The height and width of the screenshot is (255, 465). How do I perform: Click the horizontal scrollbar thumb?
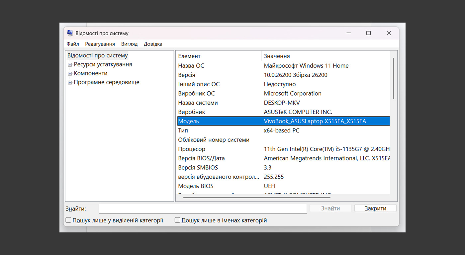pyautogui.click(x=257, y=197)
